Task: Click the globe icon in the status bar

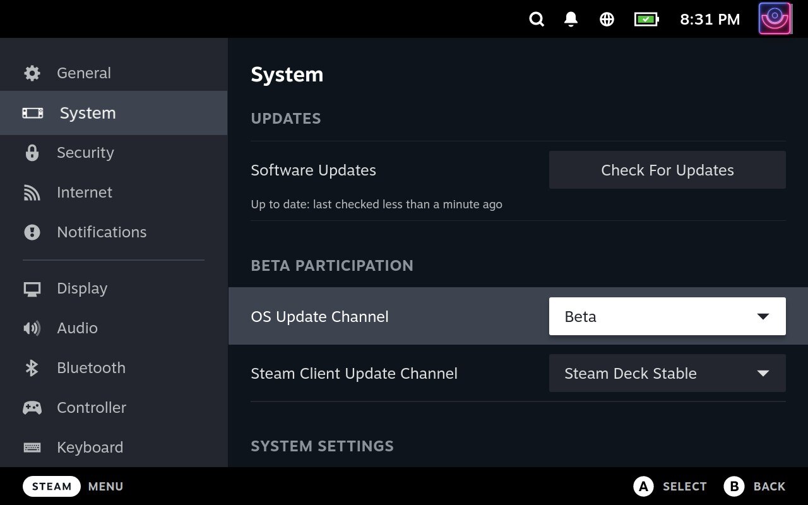Action: click(606, 19)
